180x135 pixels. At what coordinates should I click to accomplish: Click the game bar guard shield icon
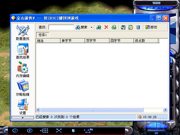[73, 130]
